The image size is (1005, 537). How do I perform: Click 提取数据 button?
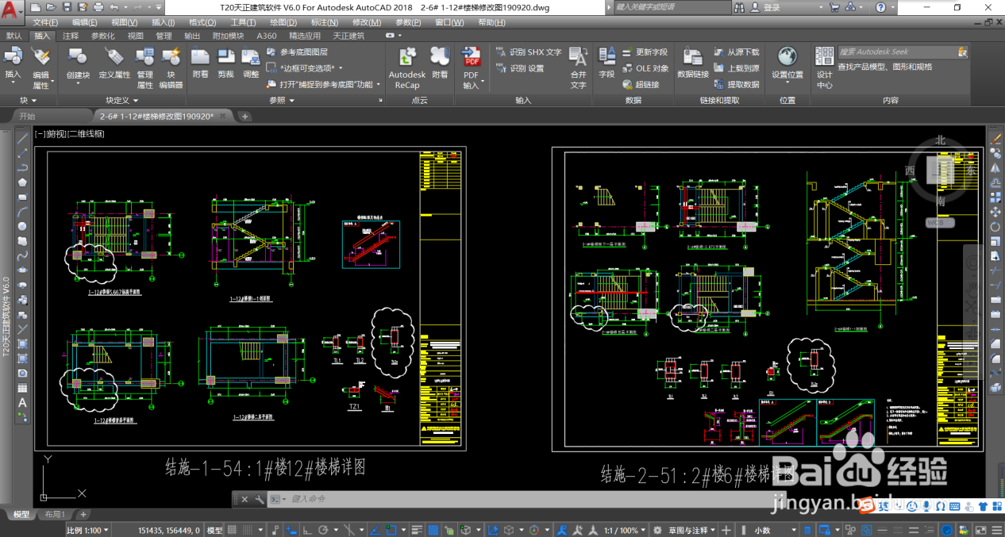pos(737,84)
